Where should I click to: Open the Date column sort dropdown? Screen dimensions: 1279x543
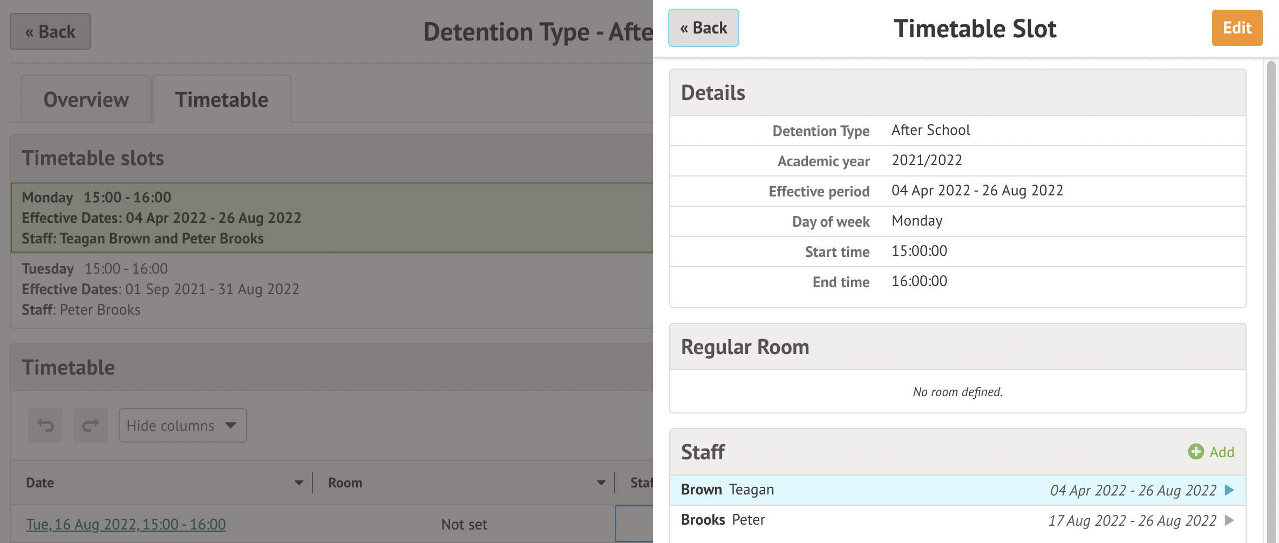point(298,483)
